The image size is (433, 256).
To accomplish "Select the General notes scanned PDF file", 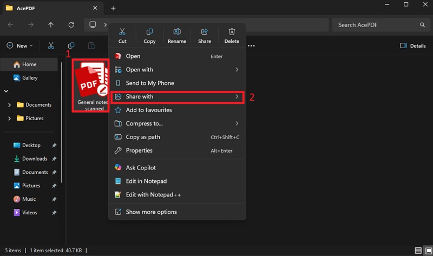I will pos(90,86).
